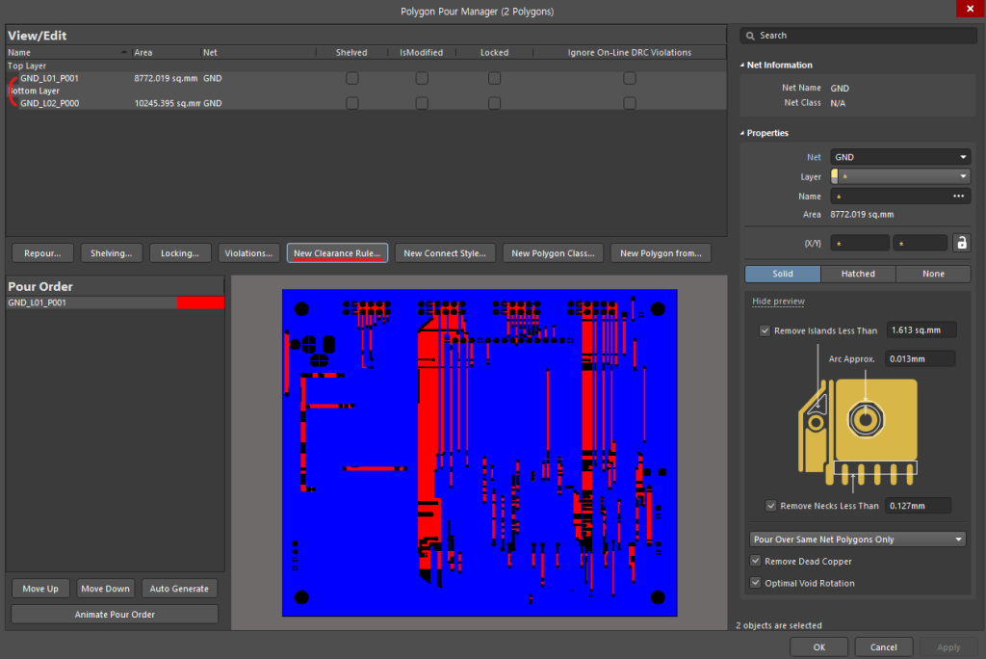
Task: Toggle Shelved checkbox for GND_L01_P001
Action: click(351, 78)
